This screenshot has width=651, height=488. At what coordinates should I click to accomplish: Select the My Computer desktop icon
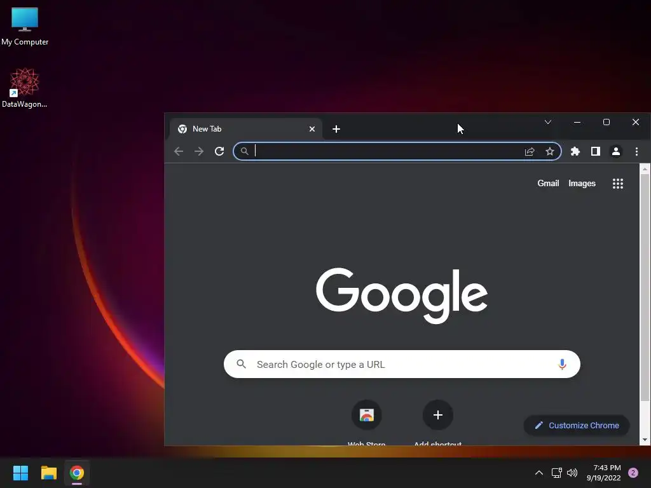[x=25, y=26]
